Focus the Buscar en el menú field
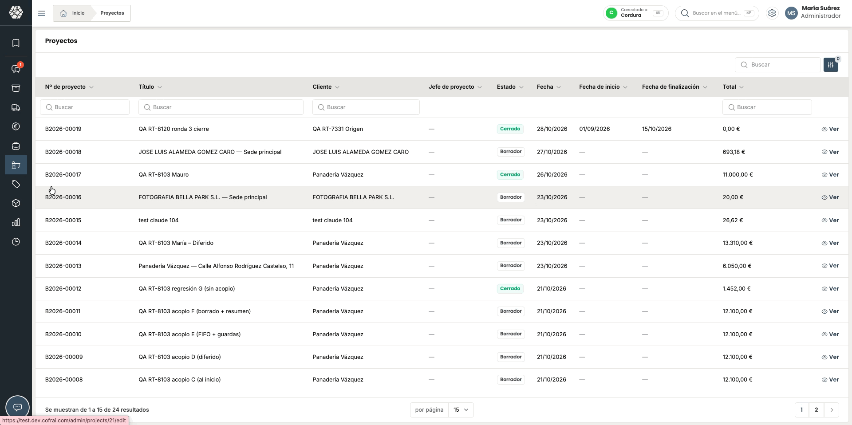The image size is (852, 425). coord(717,13)
